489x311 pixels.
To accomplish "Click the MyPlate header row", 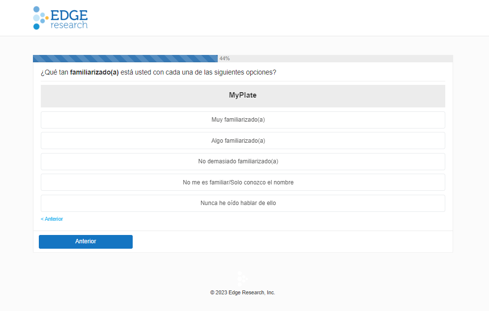I will click(x=243, y=96).
